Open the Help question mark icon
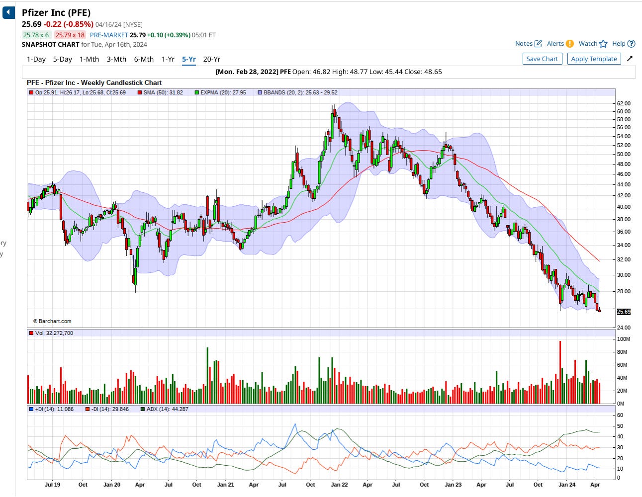642x497 pixels. (x=632, y=44)
